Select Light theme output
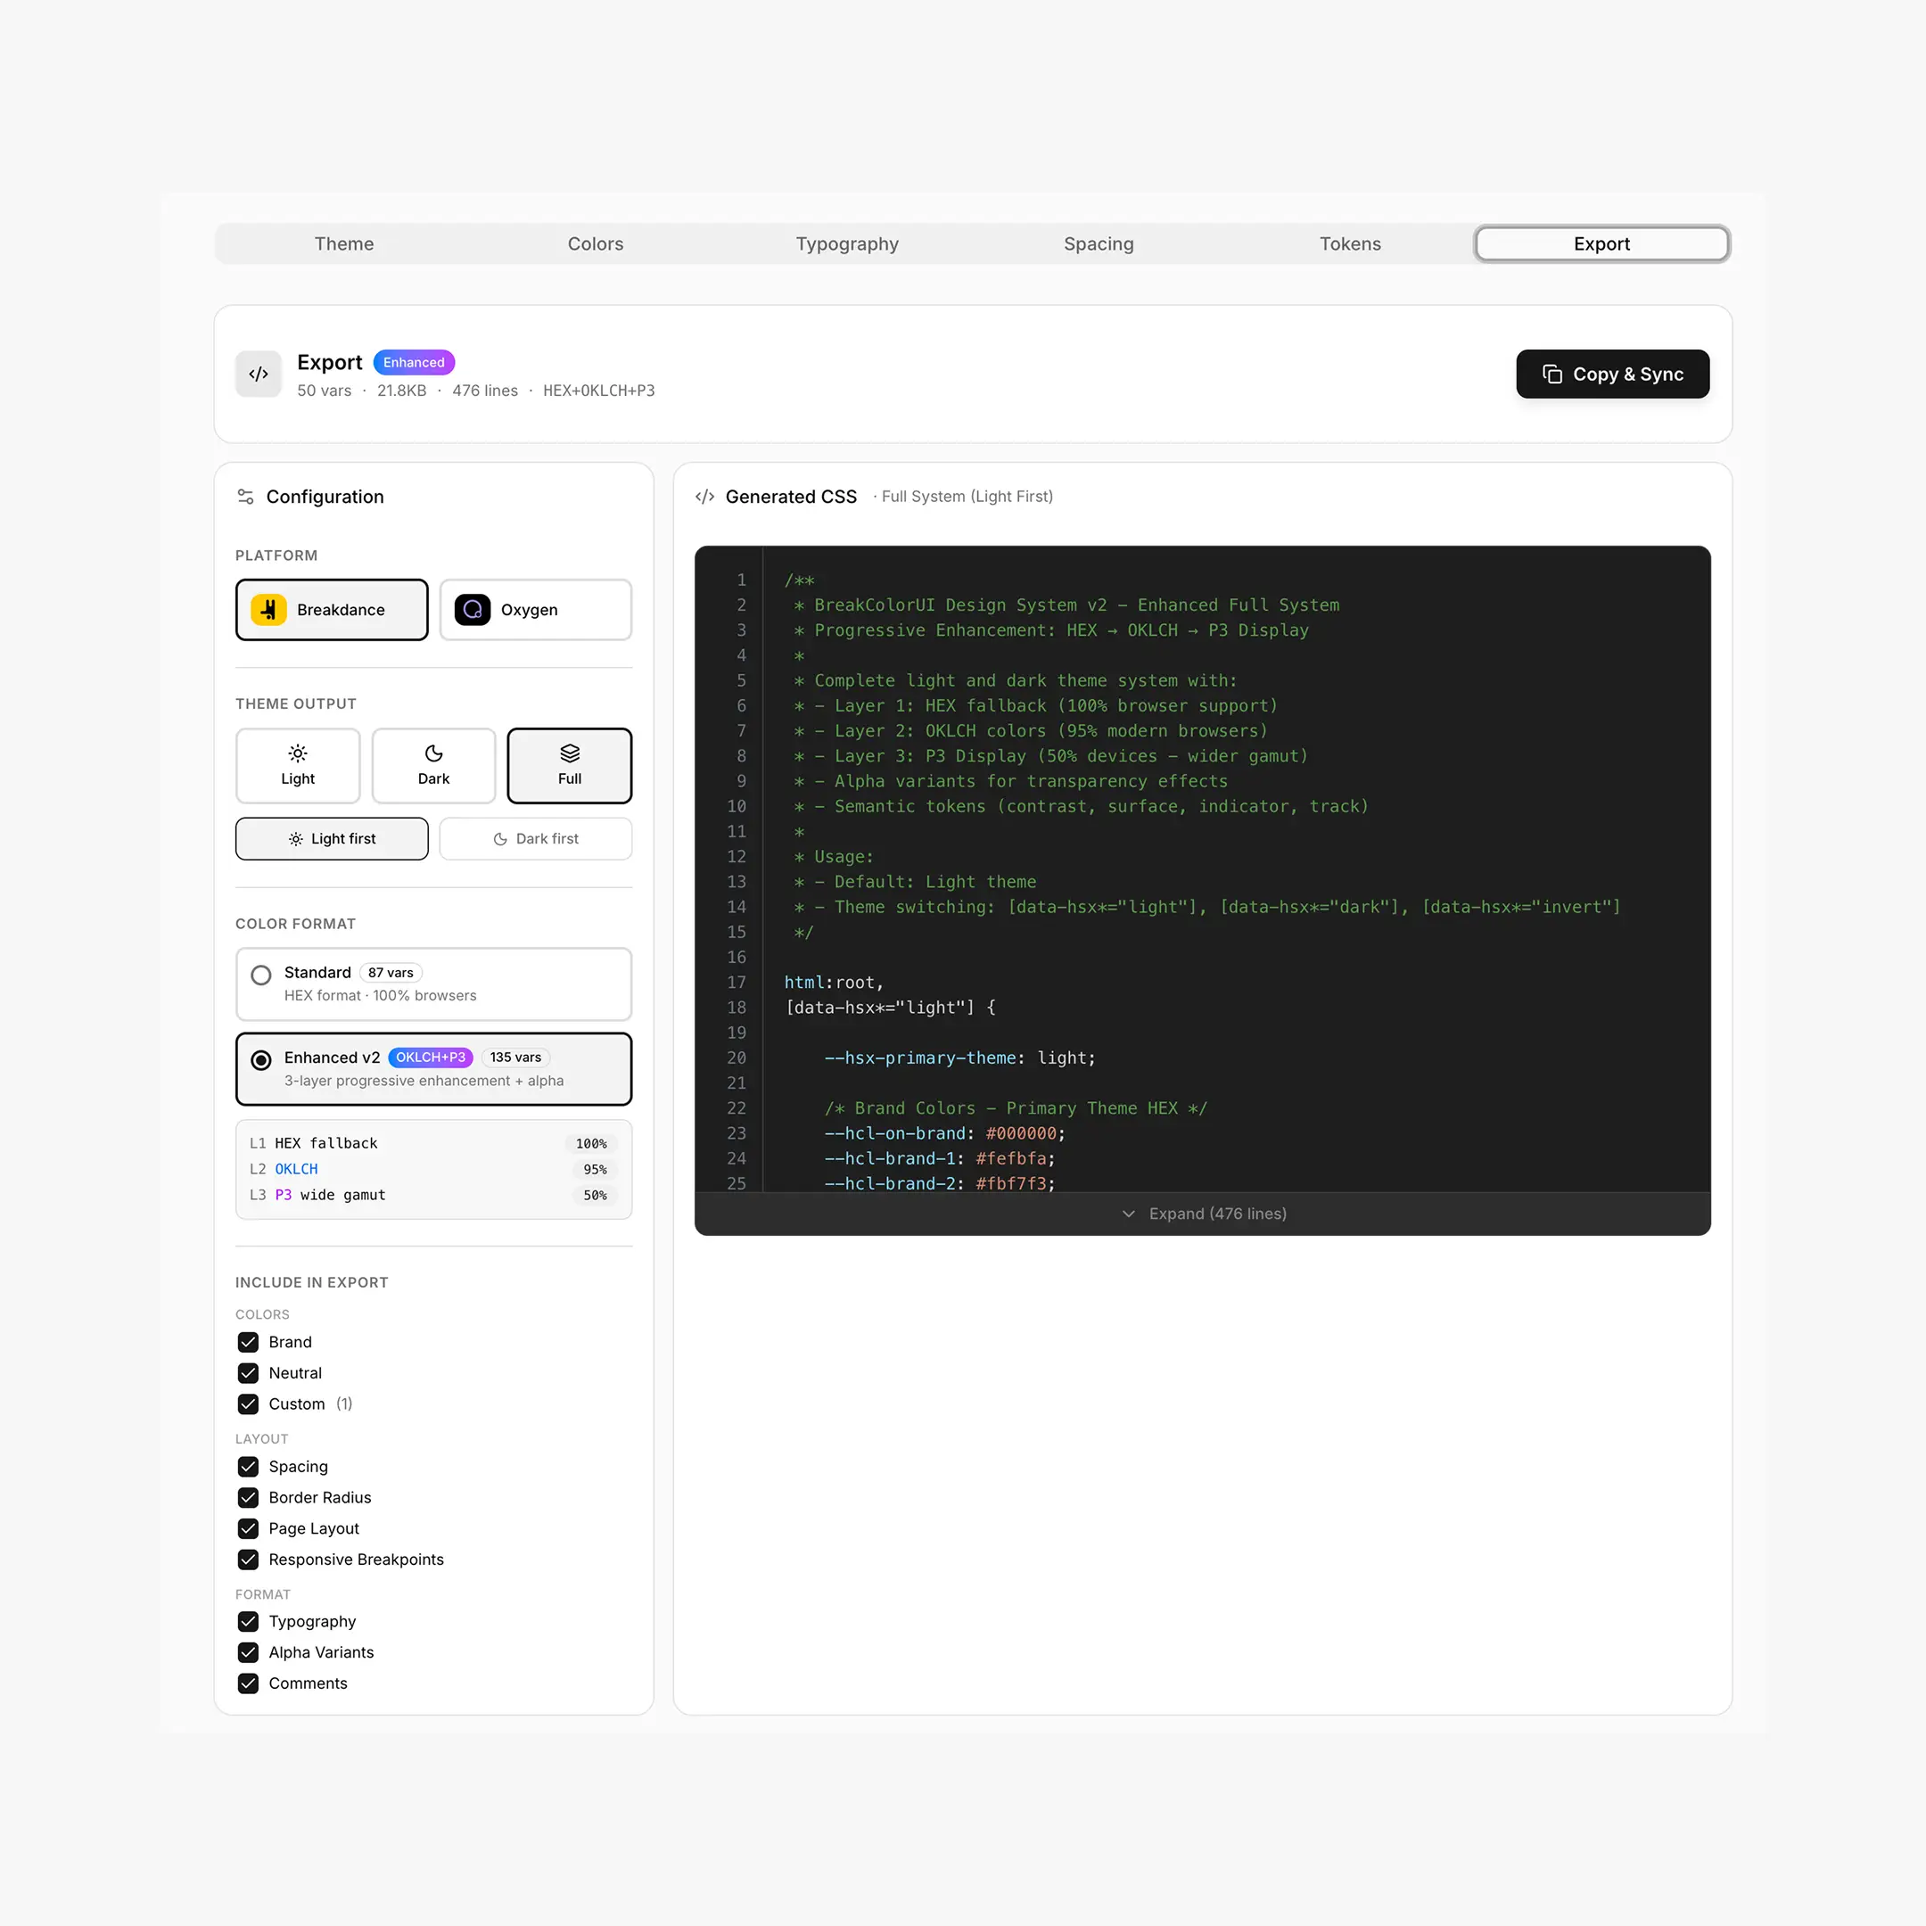Image resolution: width=1926 pixels, height=1926 pixels. (x=298, y=766)
